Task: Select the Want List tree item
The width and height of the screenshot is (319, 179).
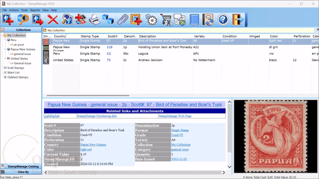Action: click(x=14, y=72)
